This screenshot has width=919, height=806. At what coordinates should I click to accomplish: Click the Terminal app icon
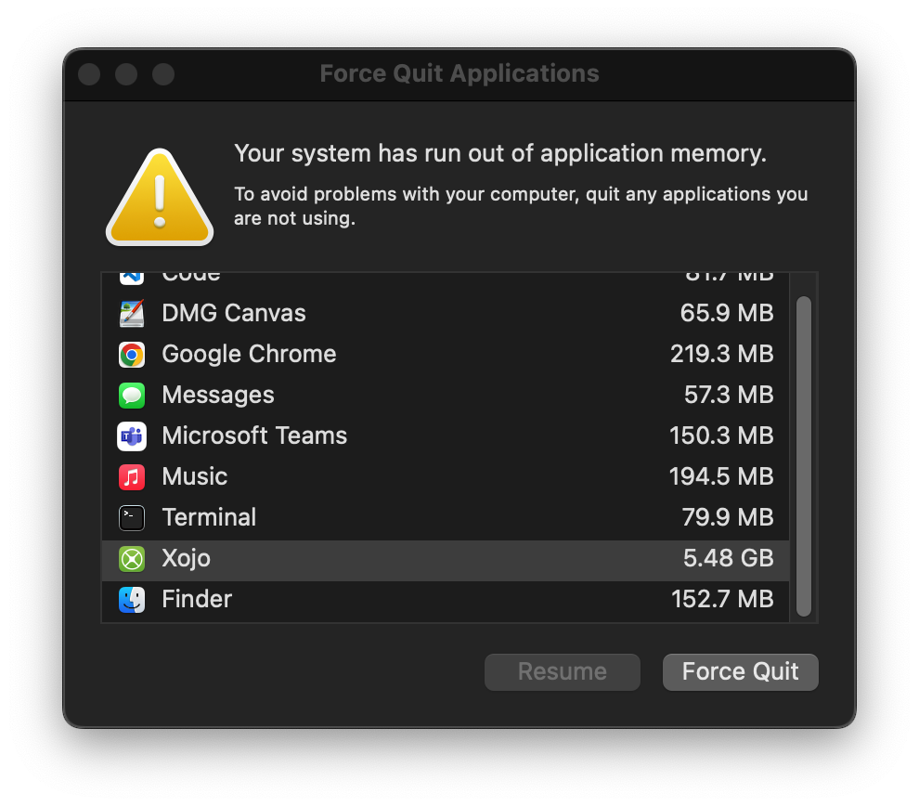[x=132, y=518]
